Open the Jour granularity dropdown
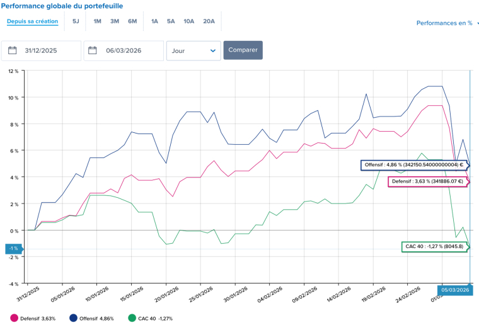 (193, 50)
